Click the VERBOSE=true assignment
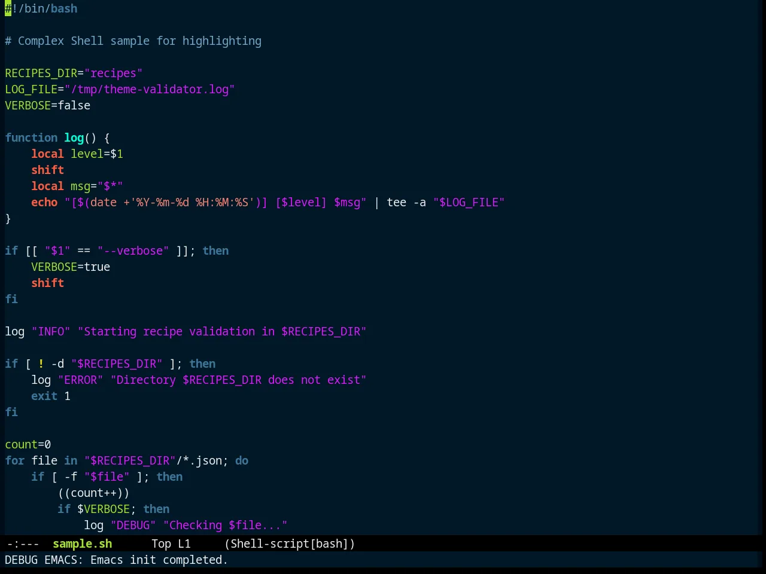 coord(71,267)
